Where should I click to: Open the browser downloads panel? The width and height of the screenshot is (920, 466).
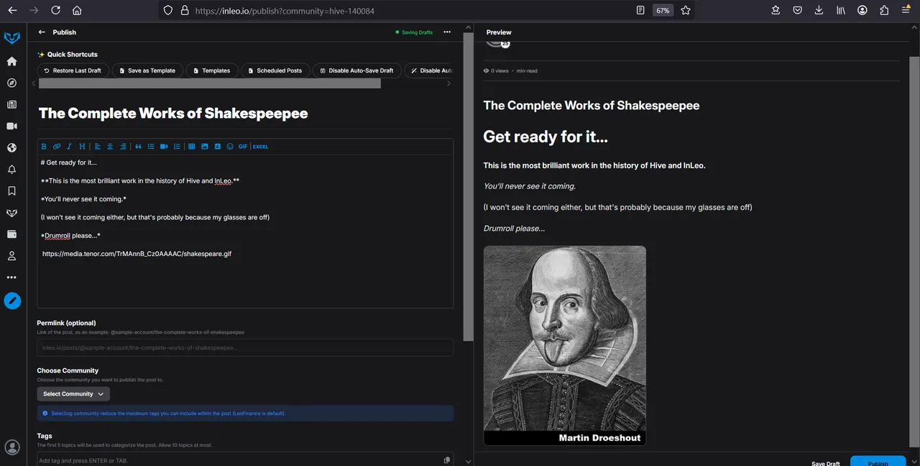pyautogui.click(x=819, y=10)
